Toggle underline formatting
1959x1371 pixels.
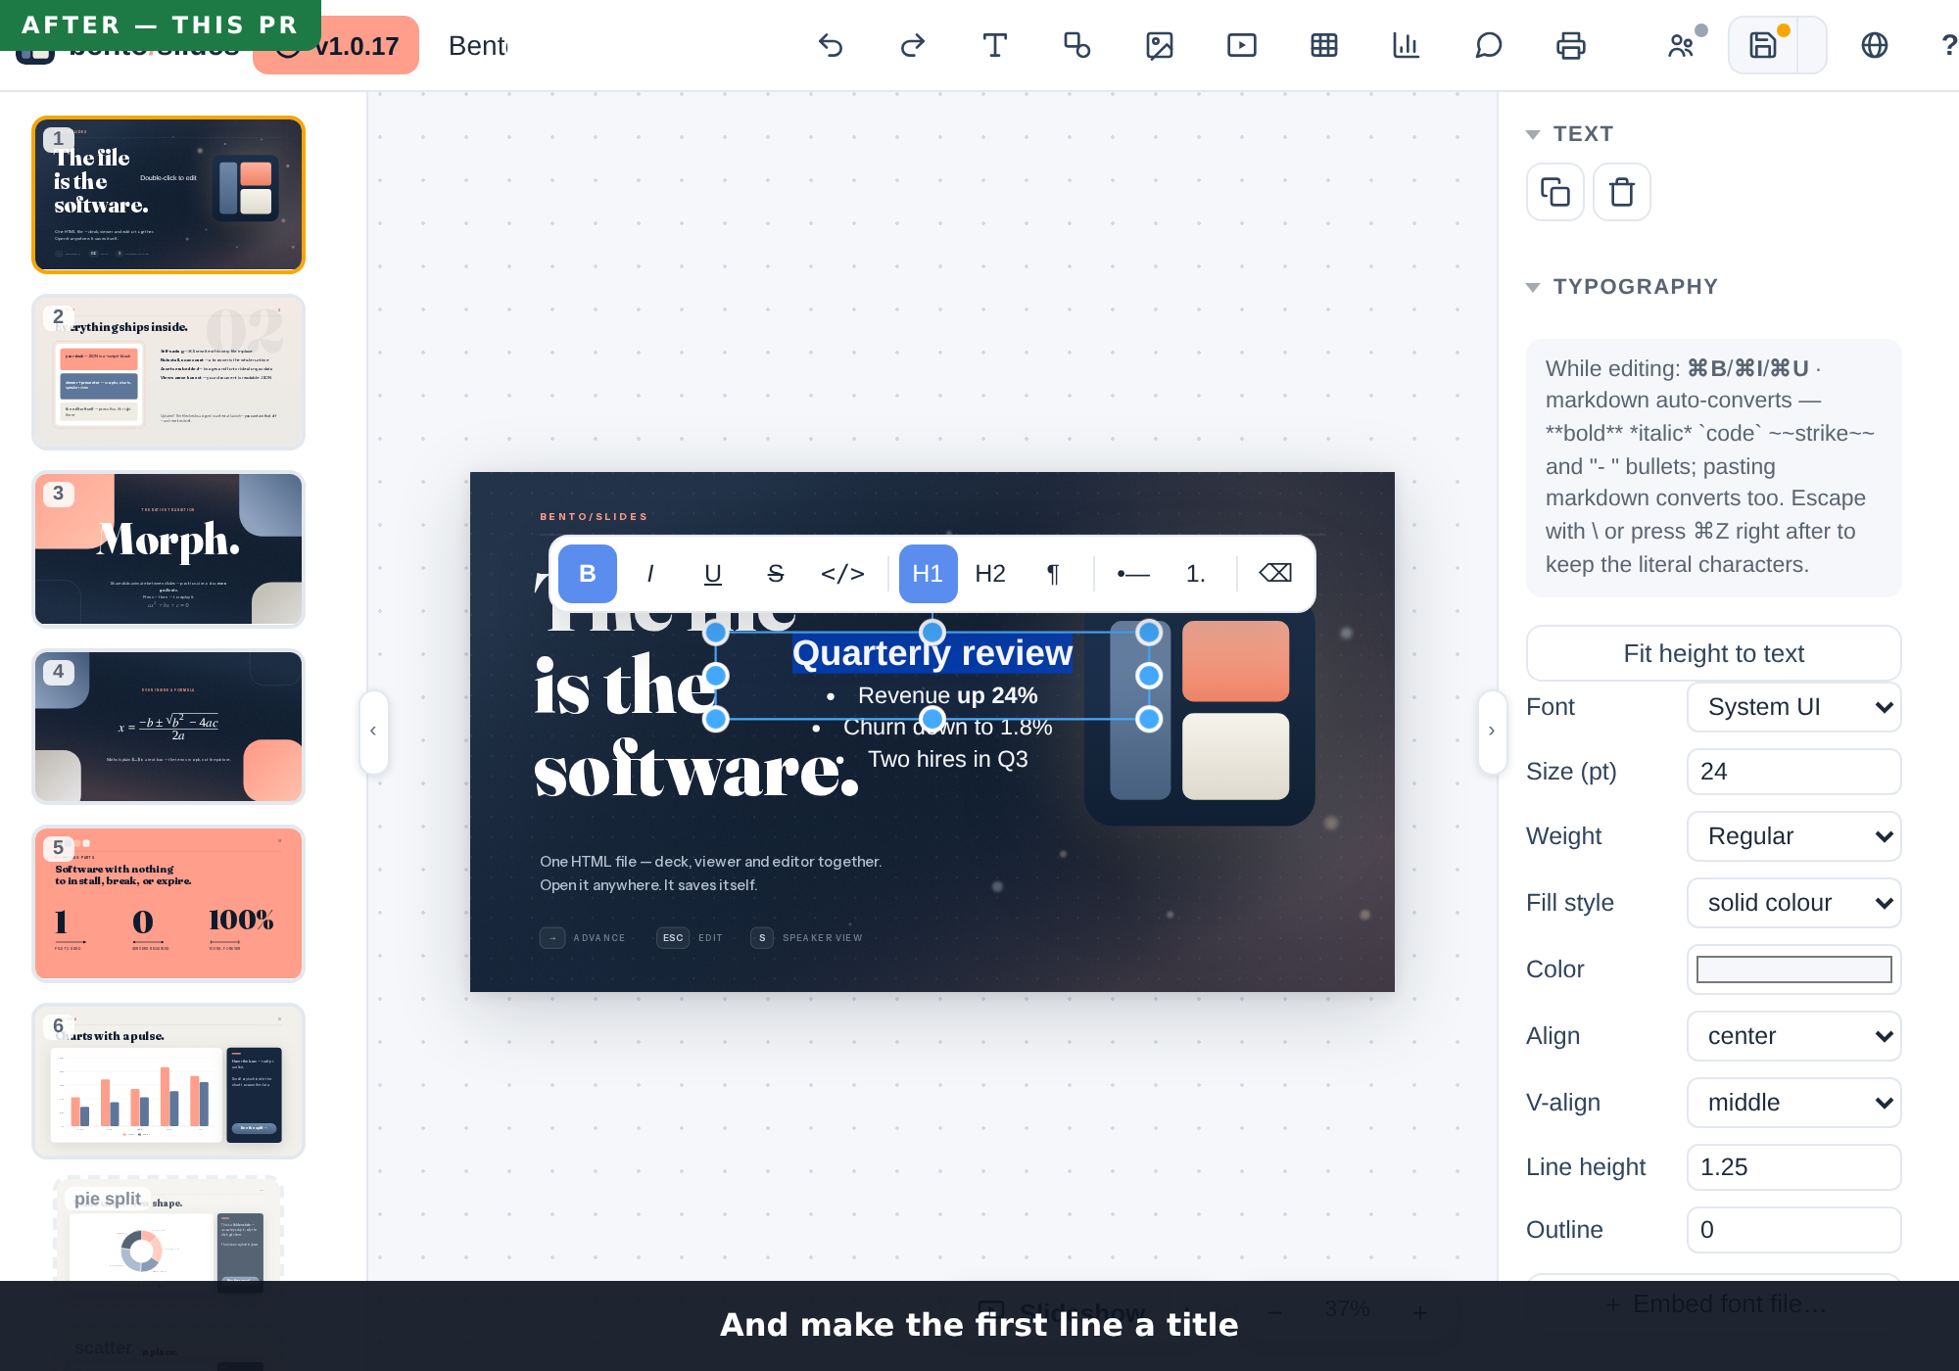713,574
